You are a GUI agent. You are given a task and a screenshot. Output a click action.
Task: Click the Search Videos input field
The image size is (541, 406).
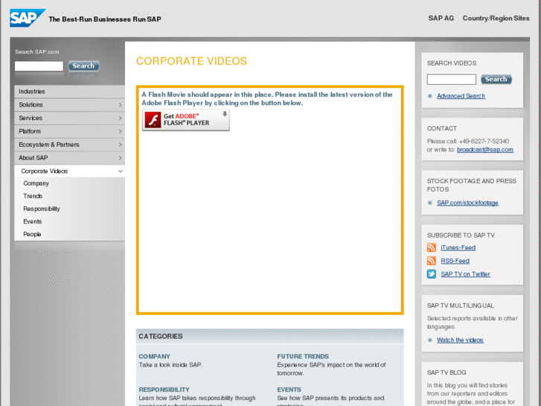(451, 79)
